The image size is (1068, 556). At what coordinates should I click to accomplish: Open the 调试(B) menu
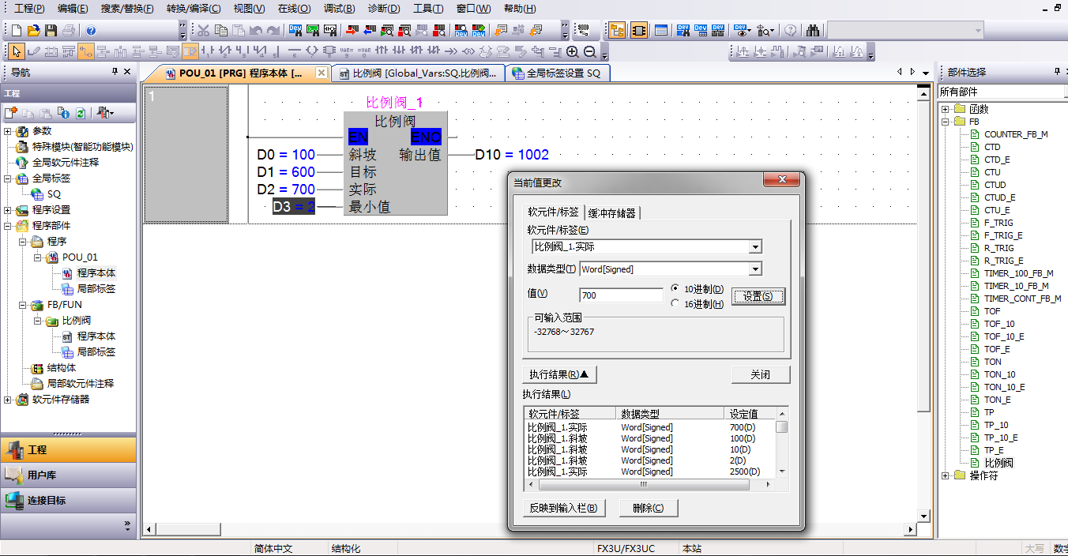click(x=339, y=9)
